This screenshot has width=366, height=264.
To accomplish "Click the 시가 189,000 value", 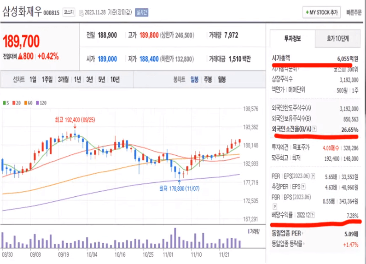I will pos(107,59).
